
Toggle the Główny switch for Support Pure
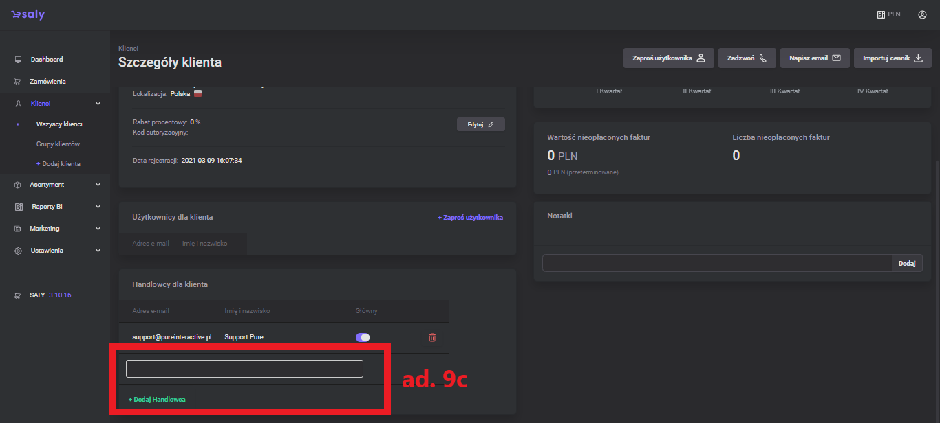click(x=363, y=337)
